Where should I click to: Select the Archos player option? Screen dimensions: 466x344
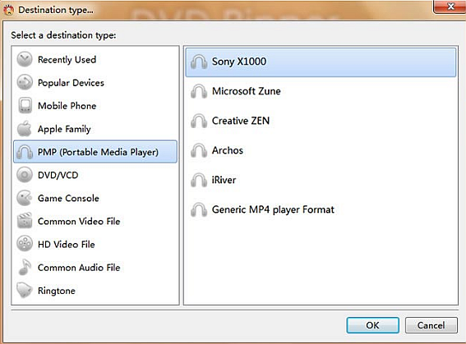click(321, 150)
